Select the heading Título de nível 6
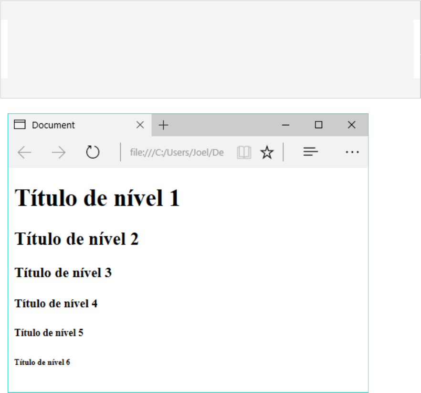This screenshot has width=421, height=393. [x=42, y=362]
